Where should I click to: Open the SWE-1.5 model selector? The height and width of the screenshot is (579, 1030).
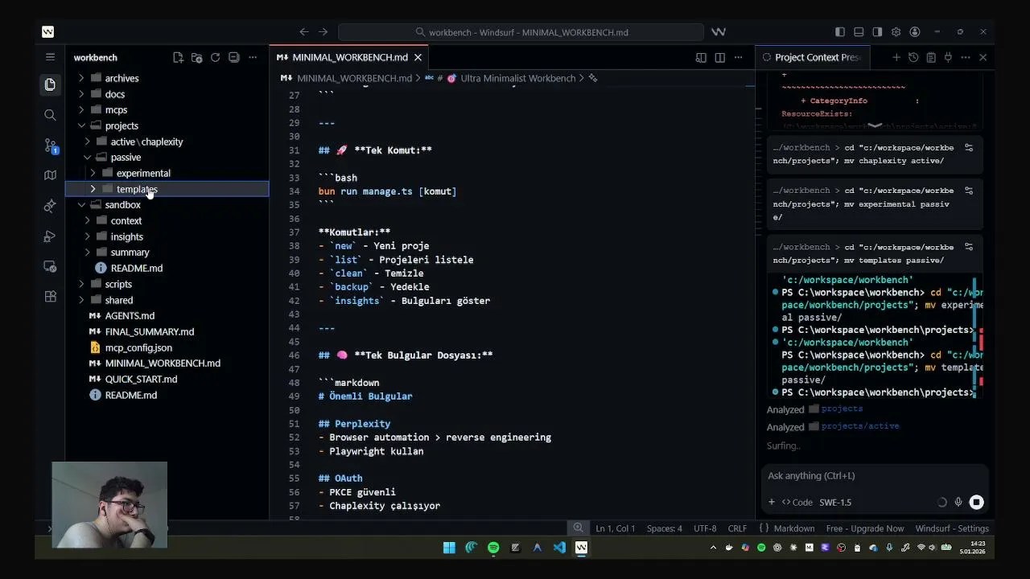(835, 502)
